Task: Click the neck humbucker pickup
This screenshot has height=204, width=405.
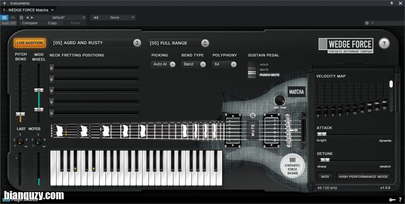Action: [x=233, y=130]
